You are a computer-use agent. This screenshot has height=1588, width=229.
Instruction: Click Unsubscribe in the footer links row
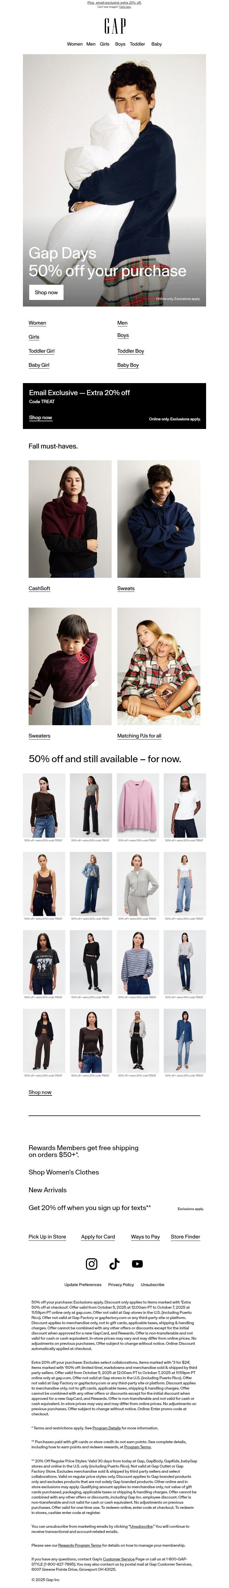pos(153,1285)
